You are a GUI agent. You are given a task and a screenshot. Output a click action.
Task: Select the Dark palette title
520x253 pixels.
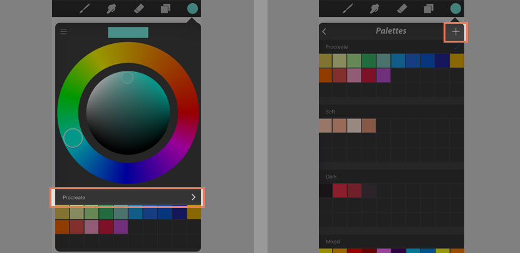click(x=331, y=177)
